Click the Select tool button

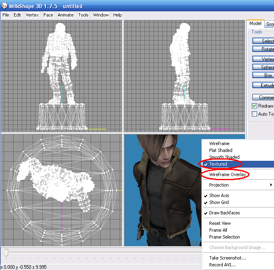[x=264, y=41]
